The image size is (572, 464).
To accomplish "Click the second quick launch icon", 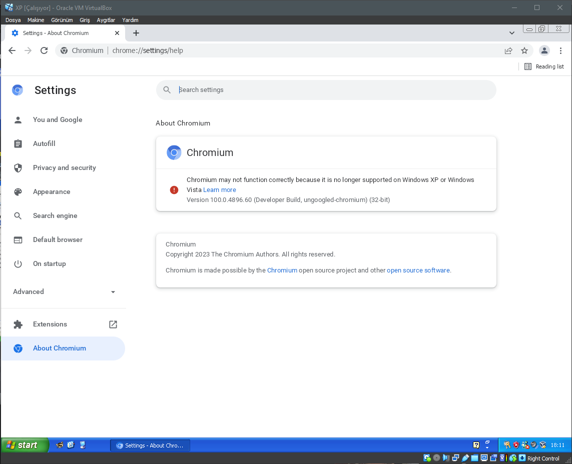I will click(71, 445).
